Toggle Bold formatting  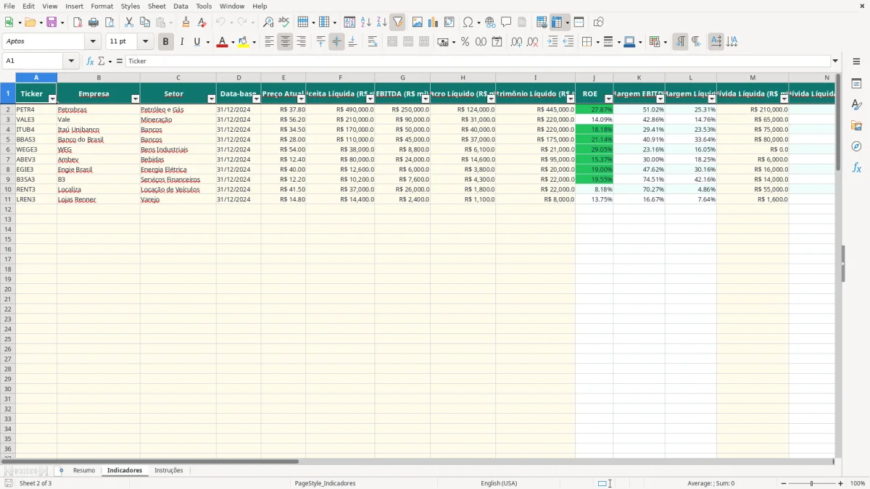click(166, 42)
